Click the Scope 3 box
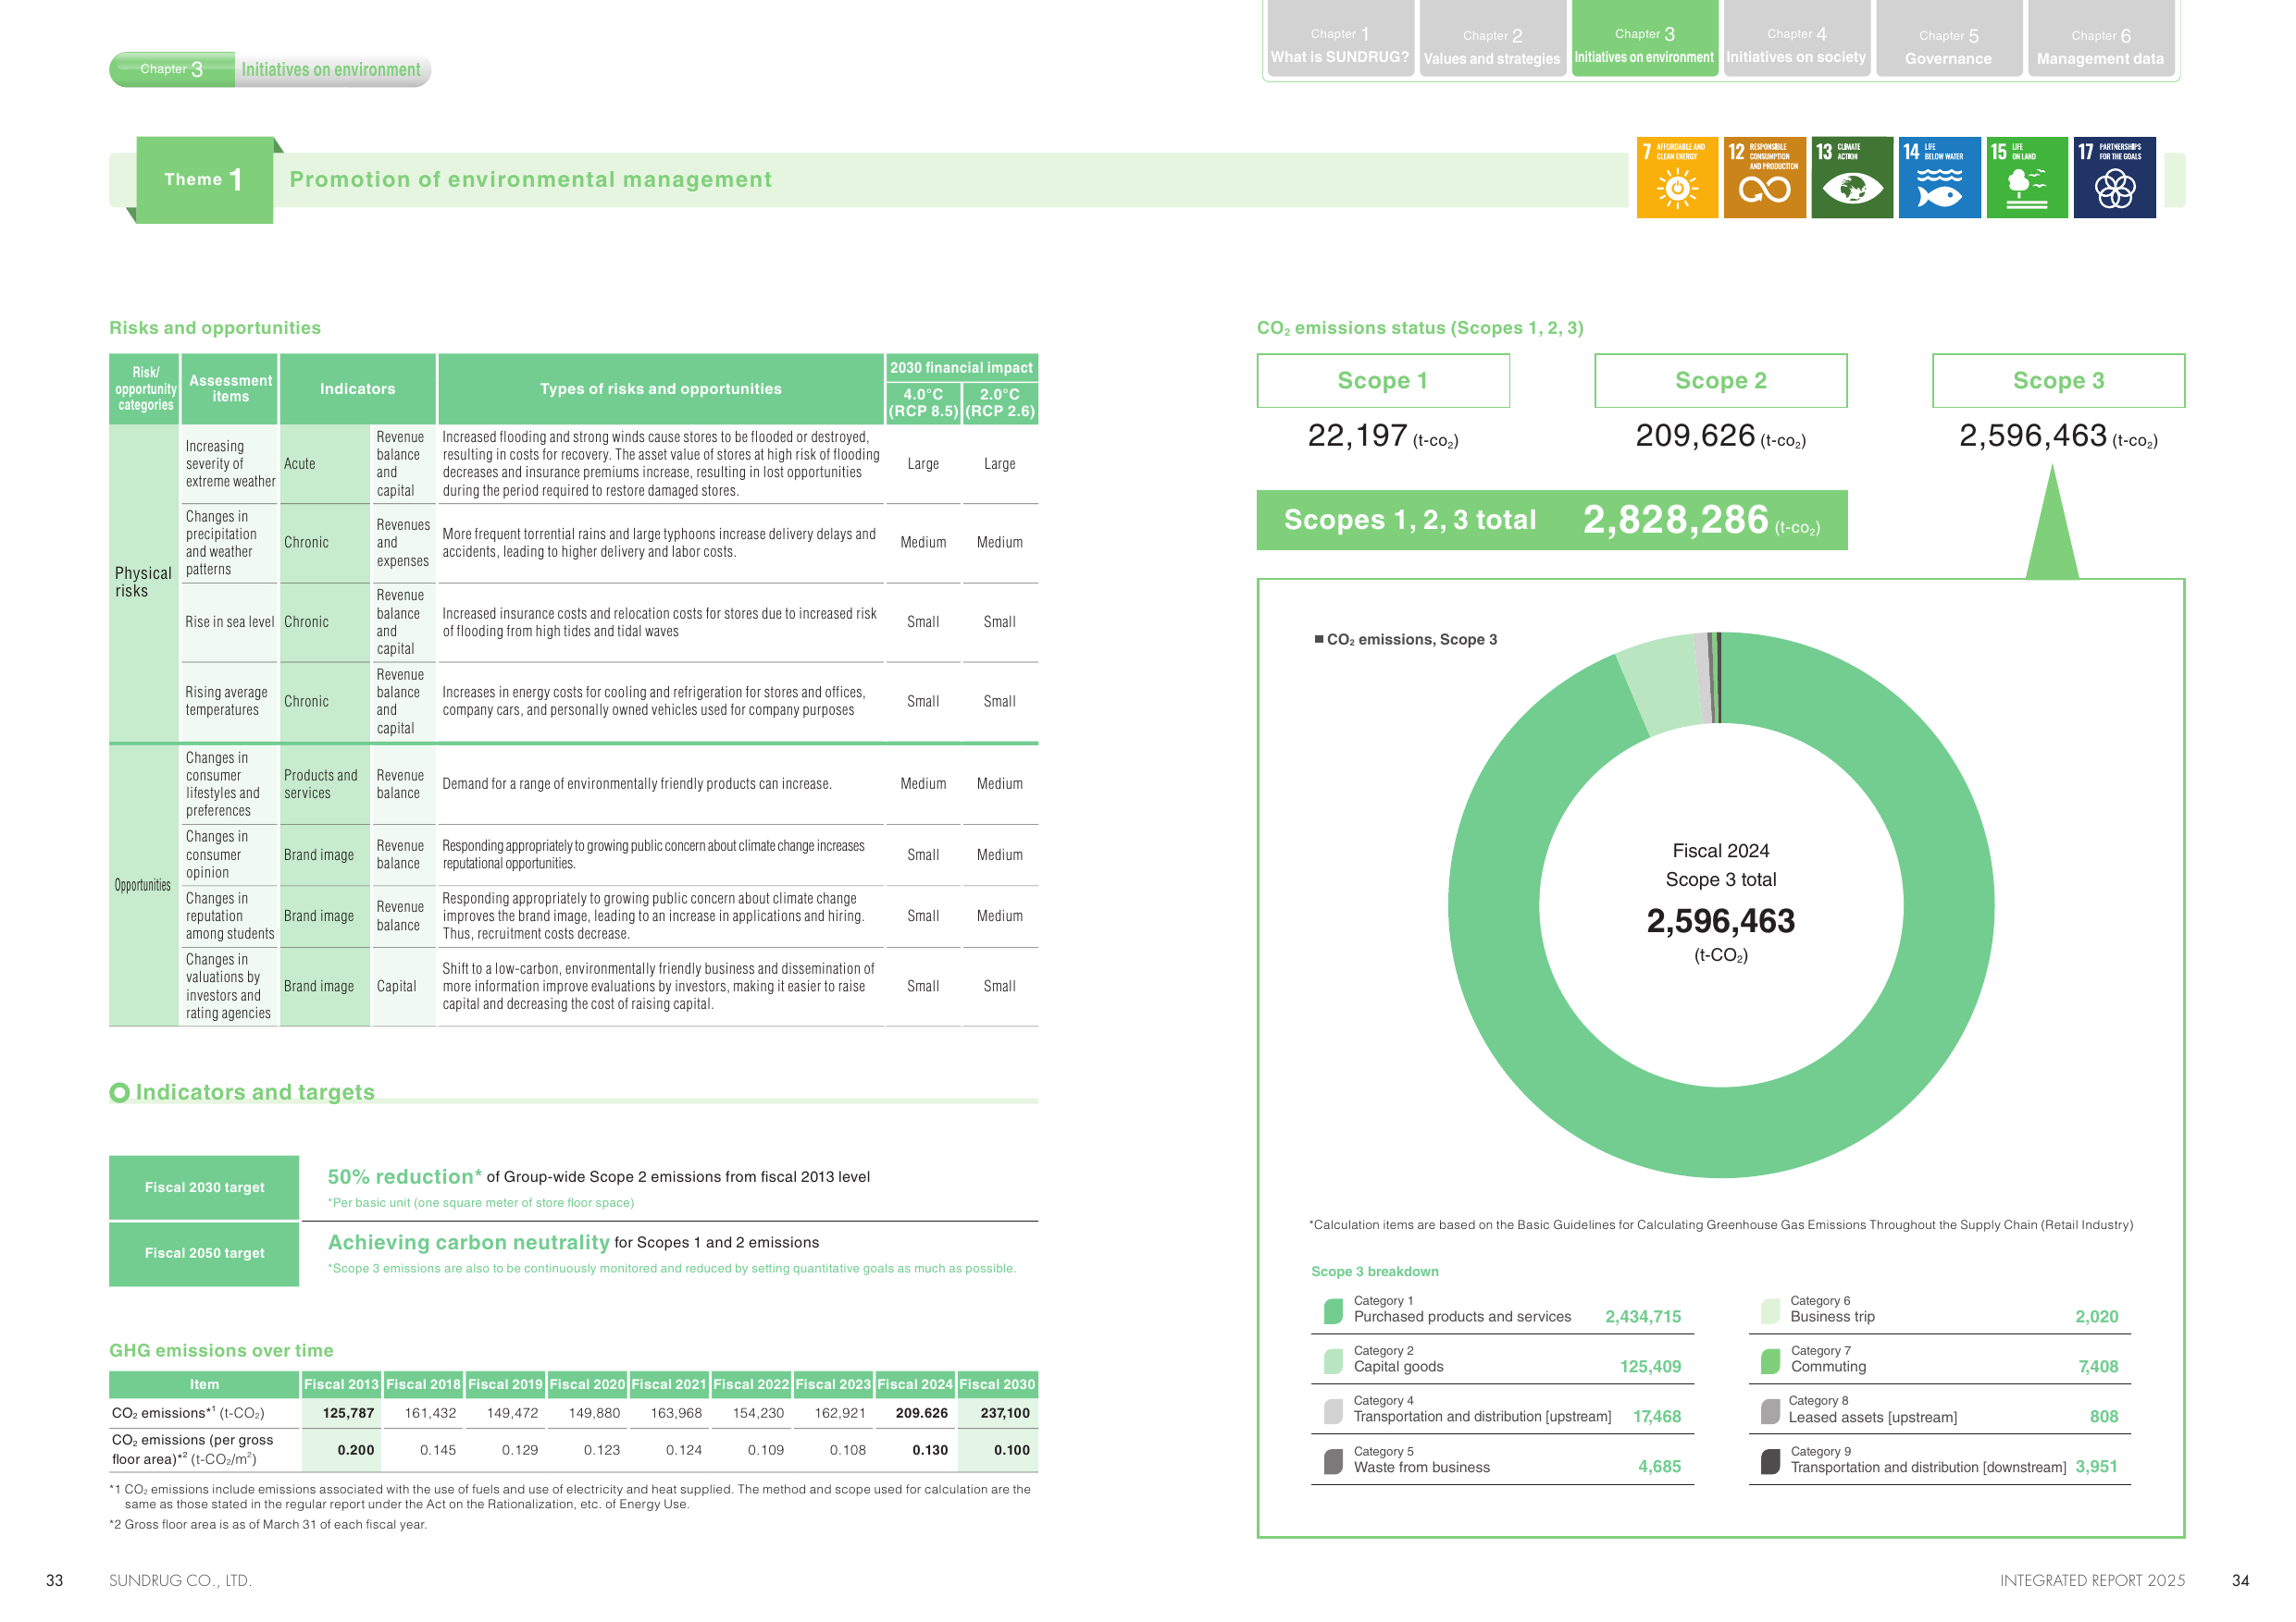Image resolution: width=2296 pixels, height=1622 pixels. tap(2059, 381)
